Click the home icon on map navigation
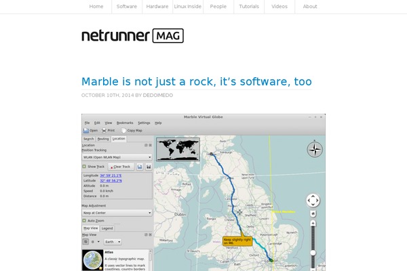The width and height of the screenshot is (407, 271). tap(313, 213)
